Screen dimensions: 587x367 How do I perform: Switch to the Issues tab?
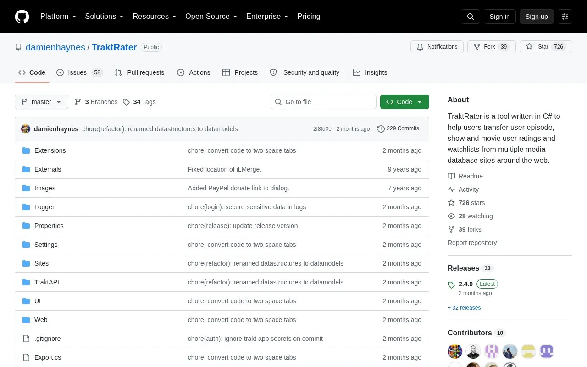(x=80, y=72)
